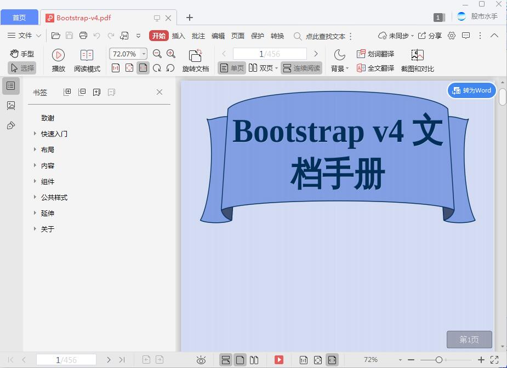
Task: Open the 插入 ribbon tab
Action: [179, 36]
